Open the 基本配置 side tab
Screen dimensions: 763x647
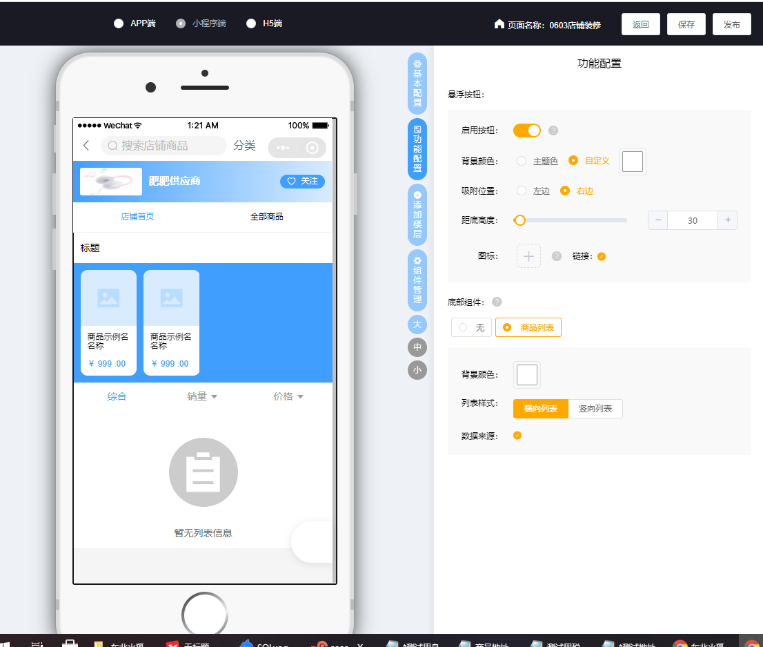[x=417, y=84]
